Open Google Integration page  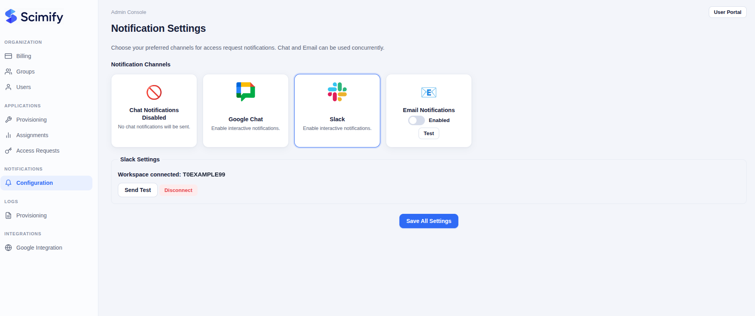(x=46, y=248)
